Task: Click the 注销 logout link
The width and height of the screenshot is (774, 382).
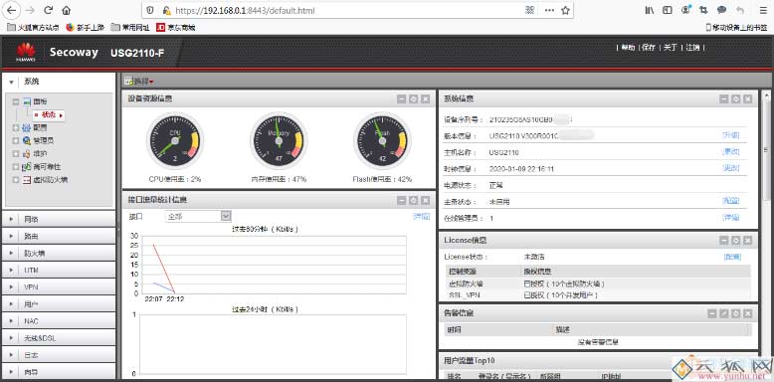Action: tap(693, 48)
